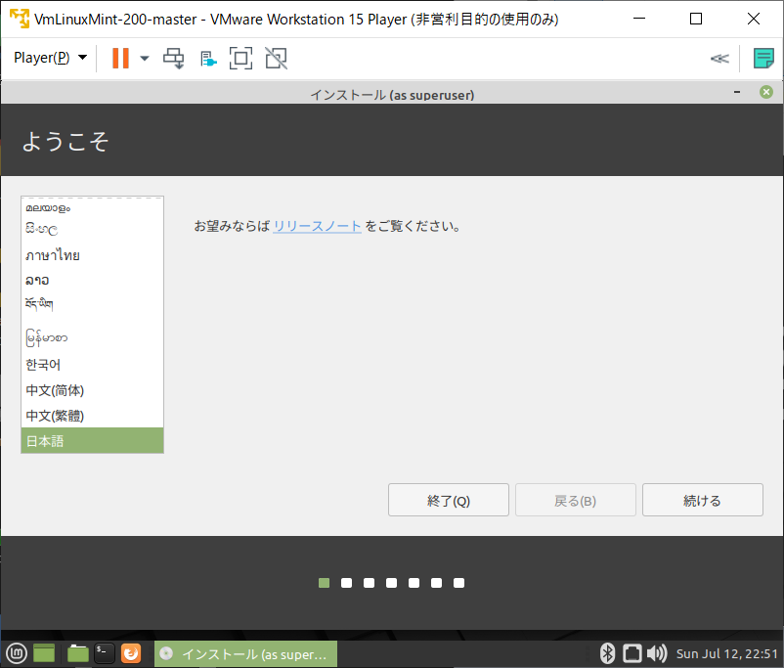
Task: Expand the power options dropdown arrow
Action: [145, 59]
